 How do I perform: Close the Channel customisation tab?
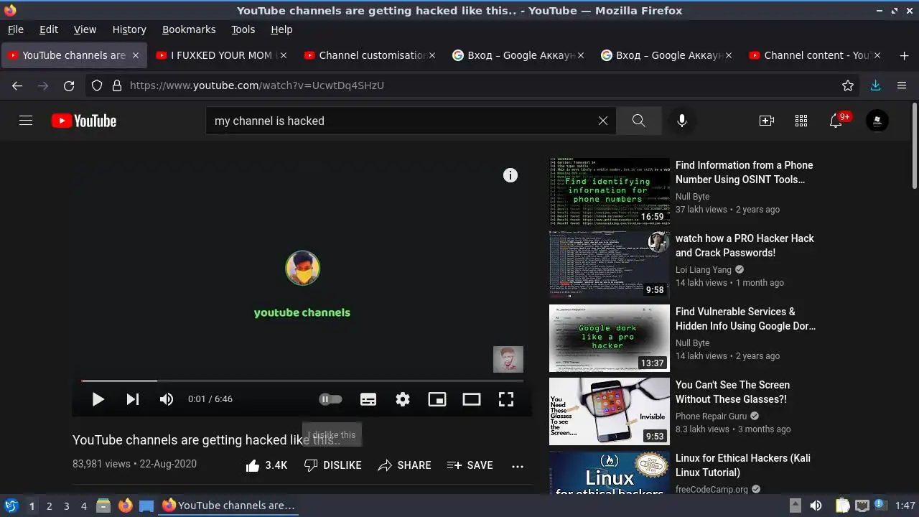[432, 55]
